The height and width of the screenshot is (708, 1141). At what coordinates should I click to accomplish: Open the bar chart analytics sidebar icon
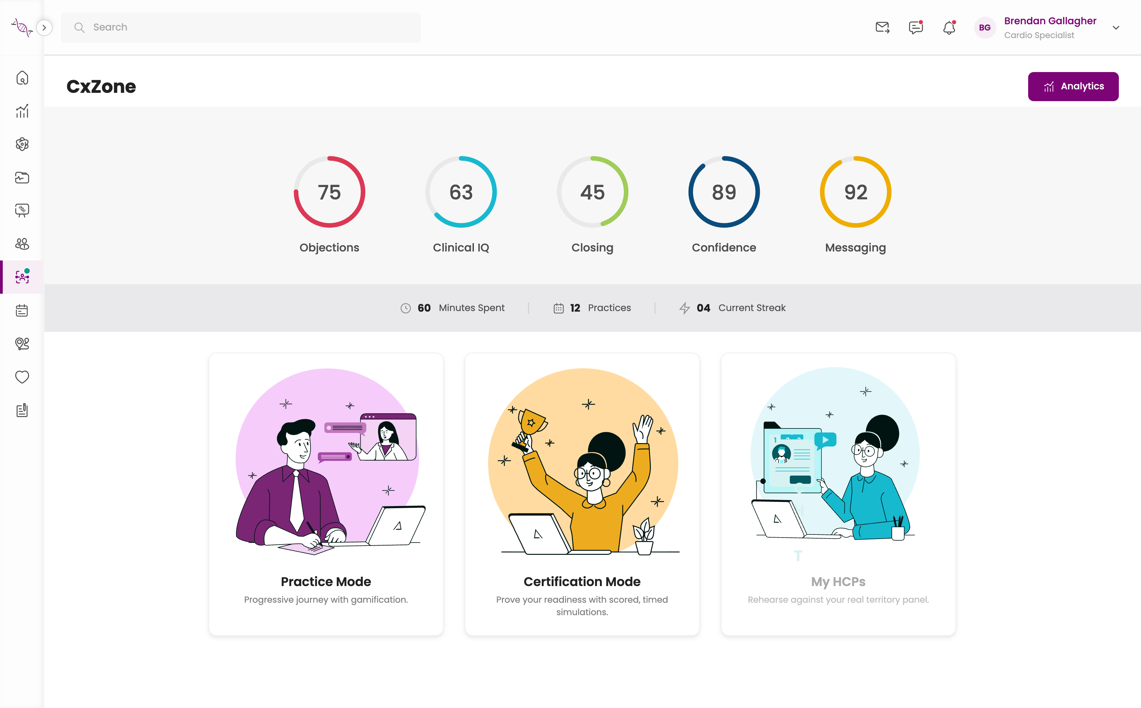(x=22, y=111)
